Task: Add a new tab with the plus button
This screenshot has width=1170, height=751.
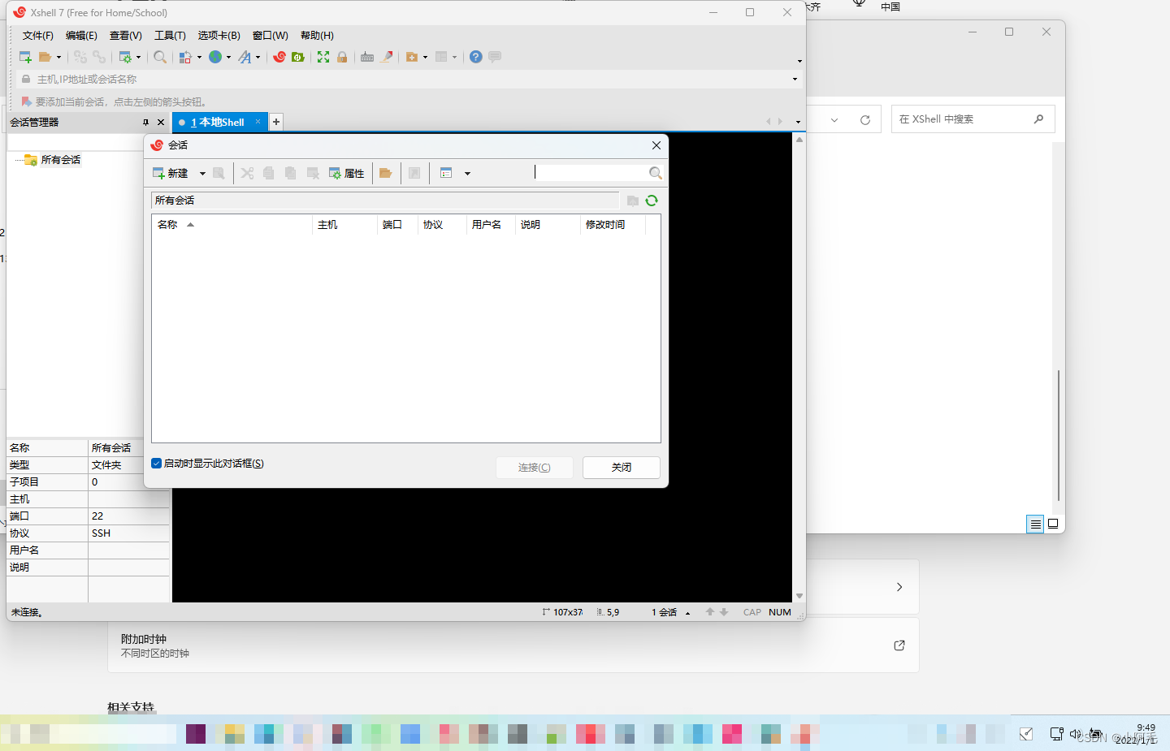Action: [276, 122]
